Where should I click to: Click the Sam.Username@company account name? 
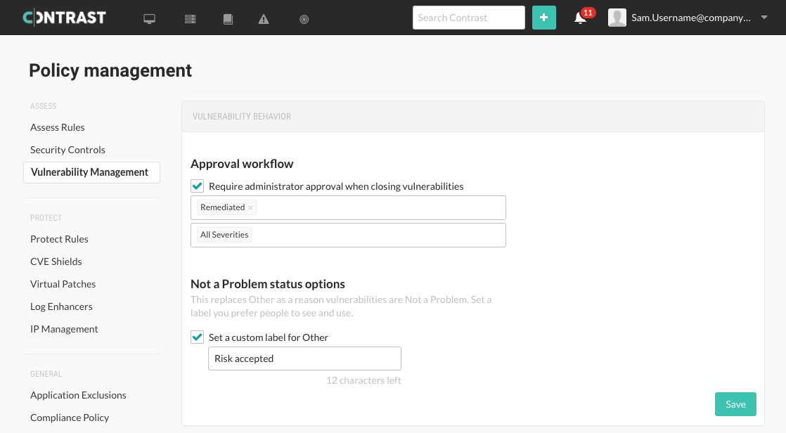coord(691,18)
